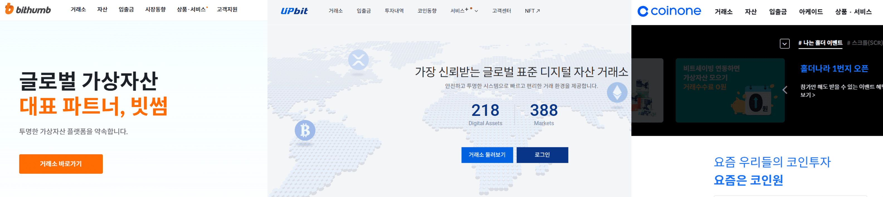The width and height of the screenshot is (883, 197).
Task: Click the previous banner arrow
Action: click(785, 90)
